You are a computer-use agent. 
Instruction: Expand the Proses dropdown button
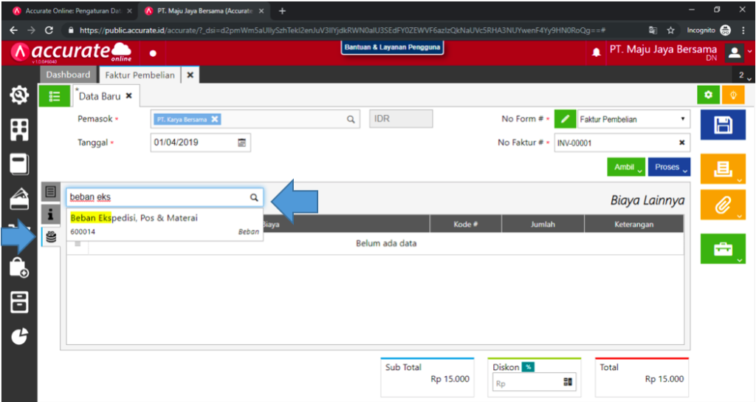pyautogui.click(x=669, y=167)
